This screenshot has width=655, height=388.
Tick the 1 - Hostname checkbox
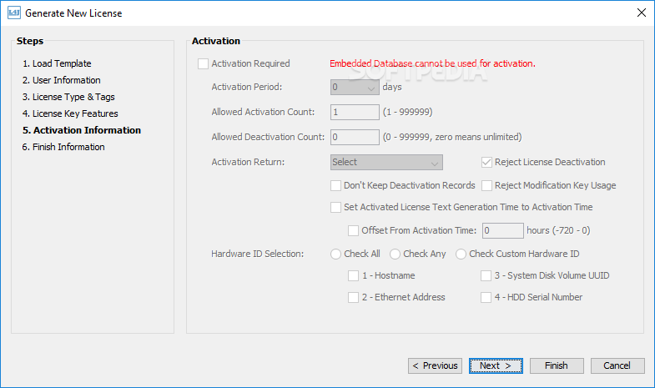click(x=354, y=276)
